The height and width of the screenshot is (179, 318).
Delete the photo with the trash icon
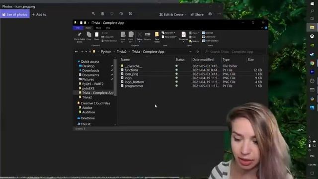point(102,13)
